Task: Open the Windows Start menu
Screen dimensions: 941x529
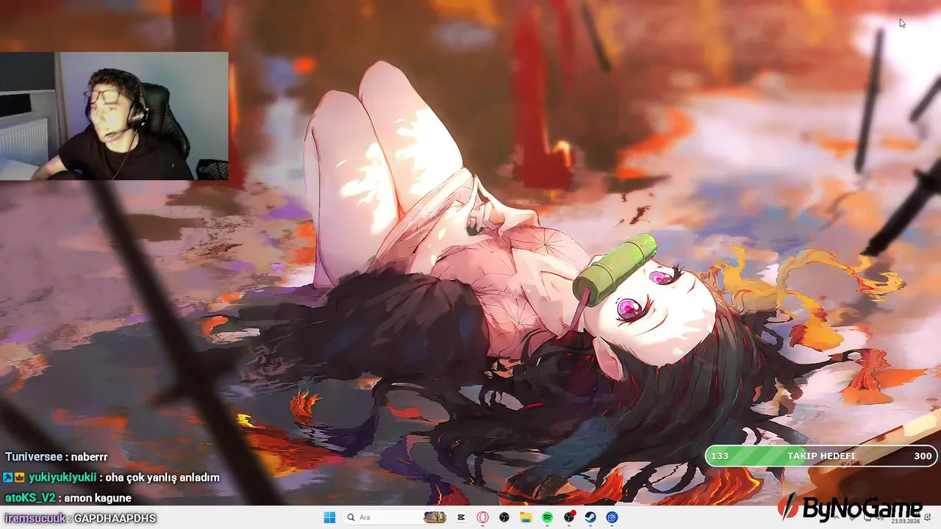Action: pos(329,517)
